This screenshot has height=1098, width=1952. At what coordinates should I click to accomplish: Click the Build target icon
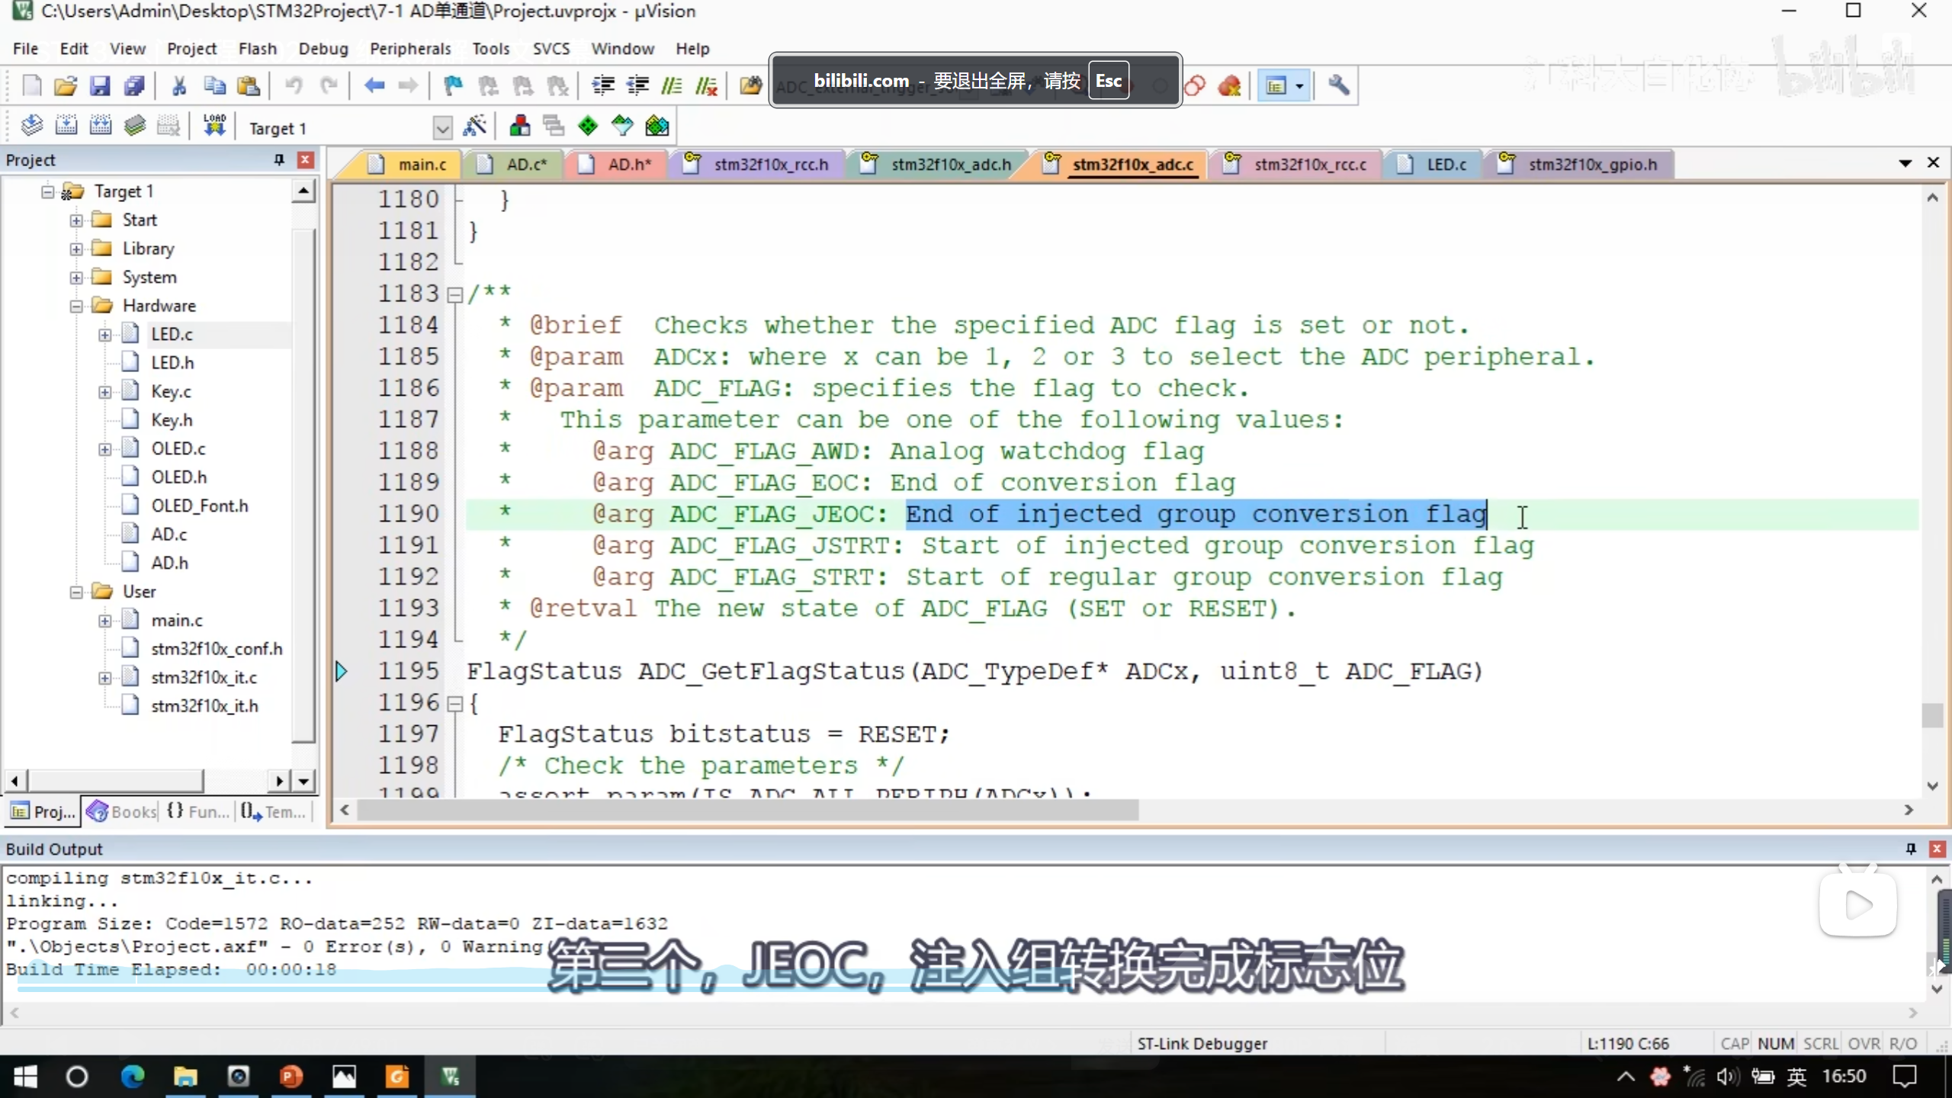pos(66,126)
